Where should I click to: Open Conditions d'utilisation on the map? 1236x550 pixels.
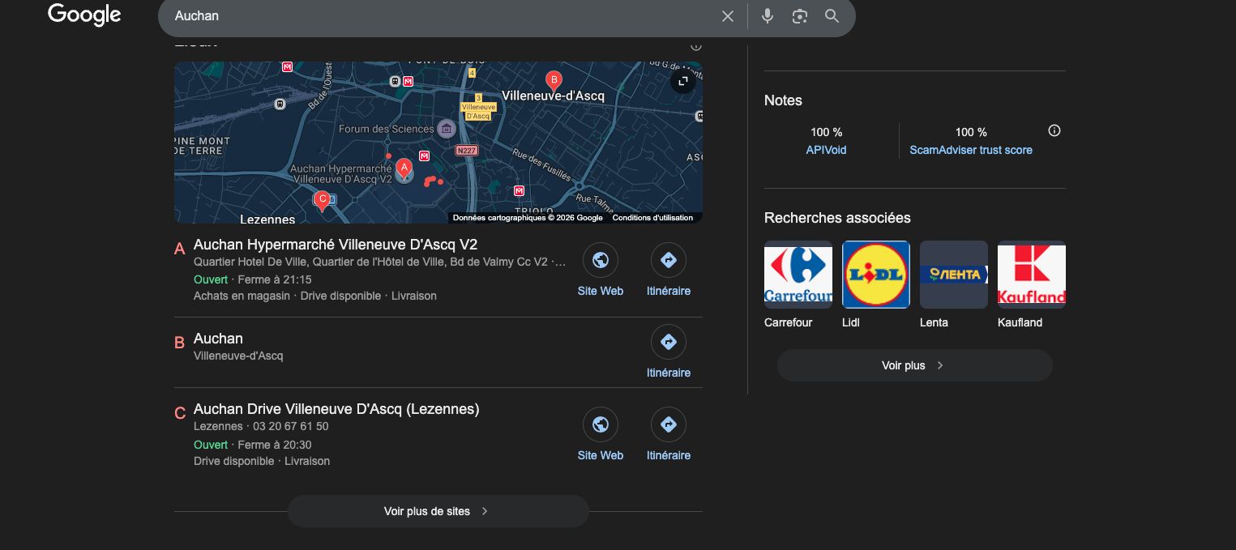click(652, 217)
